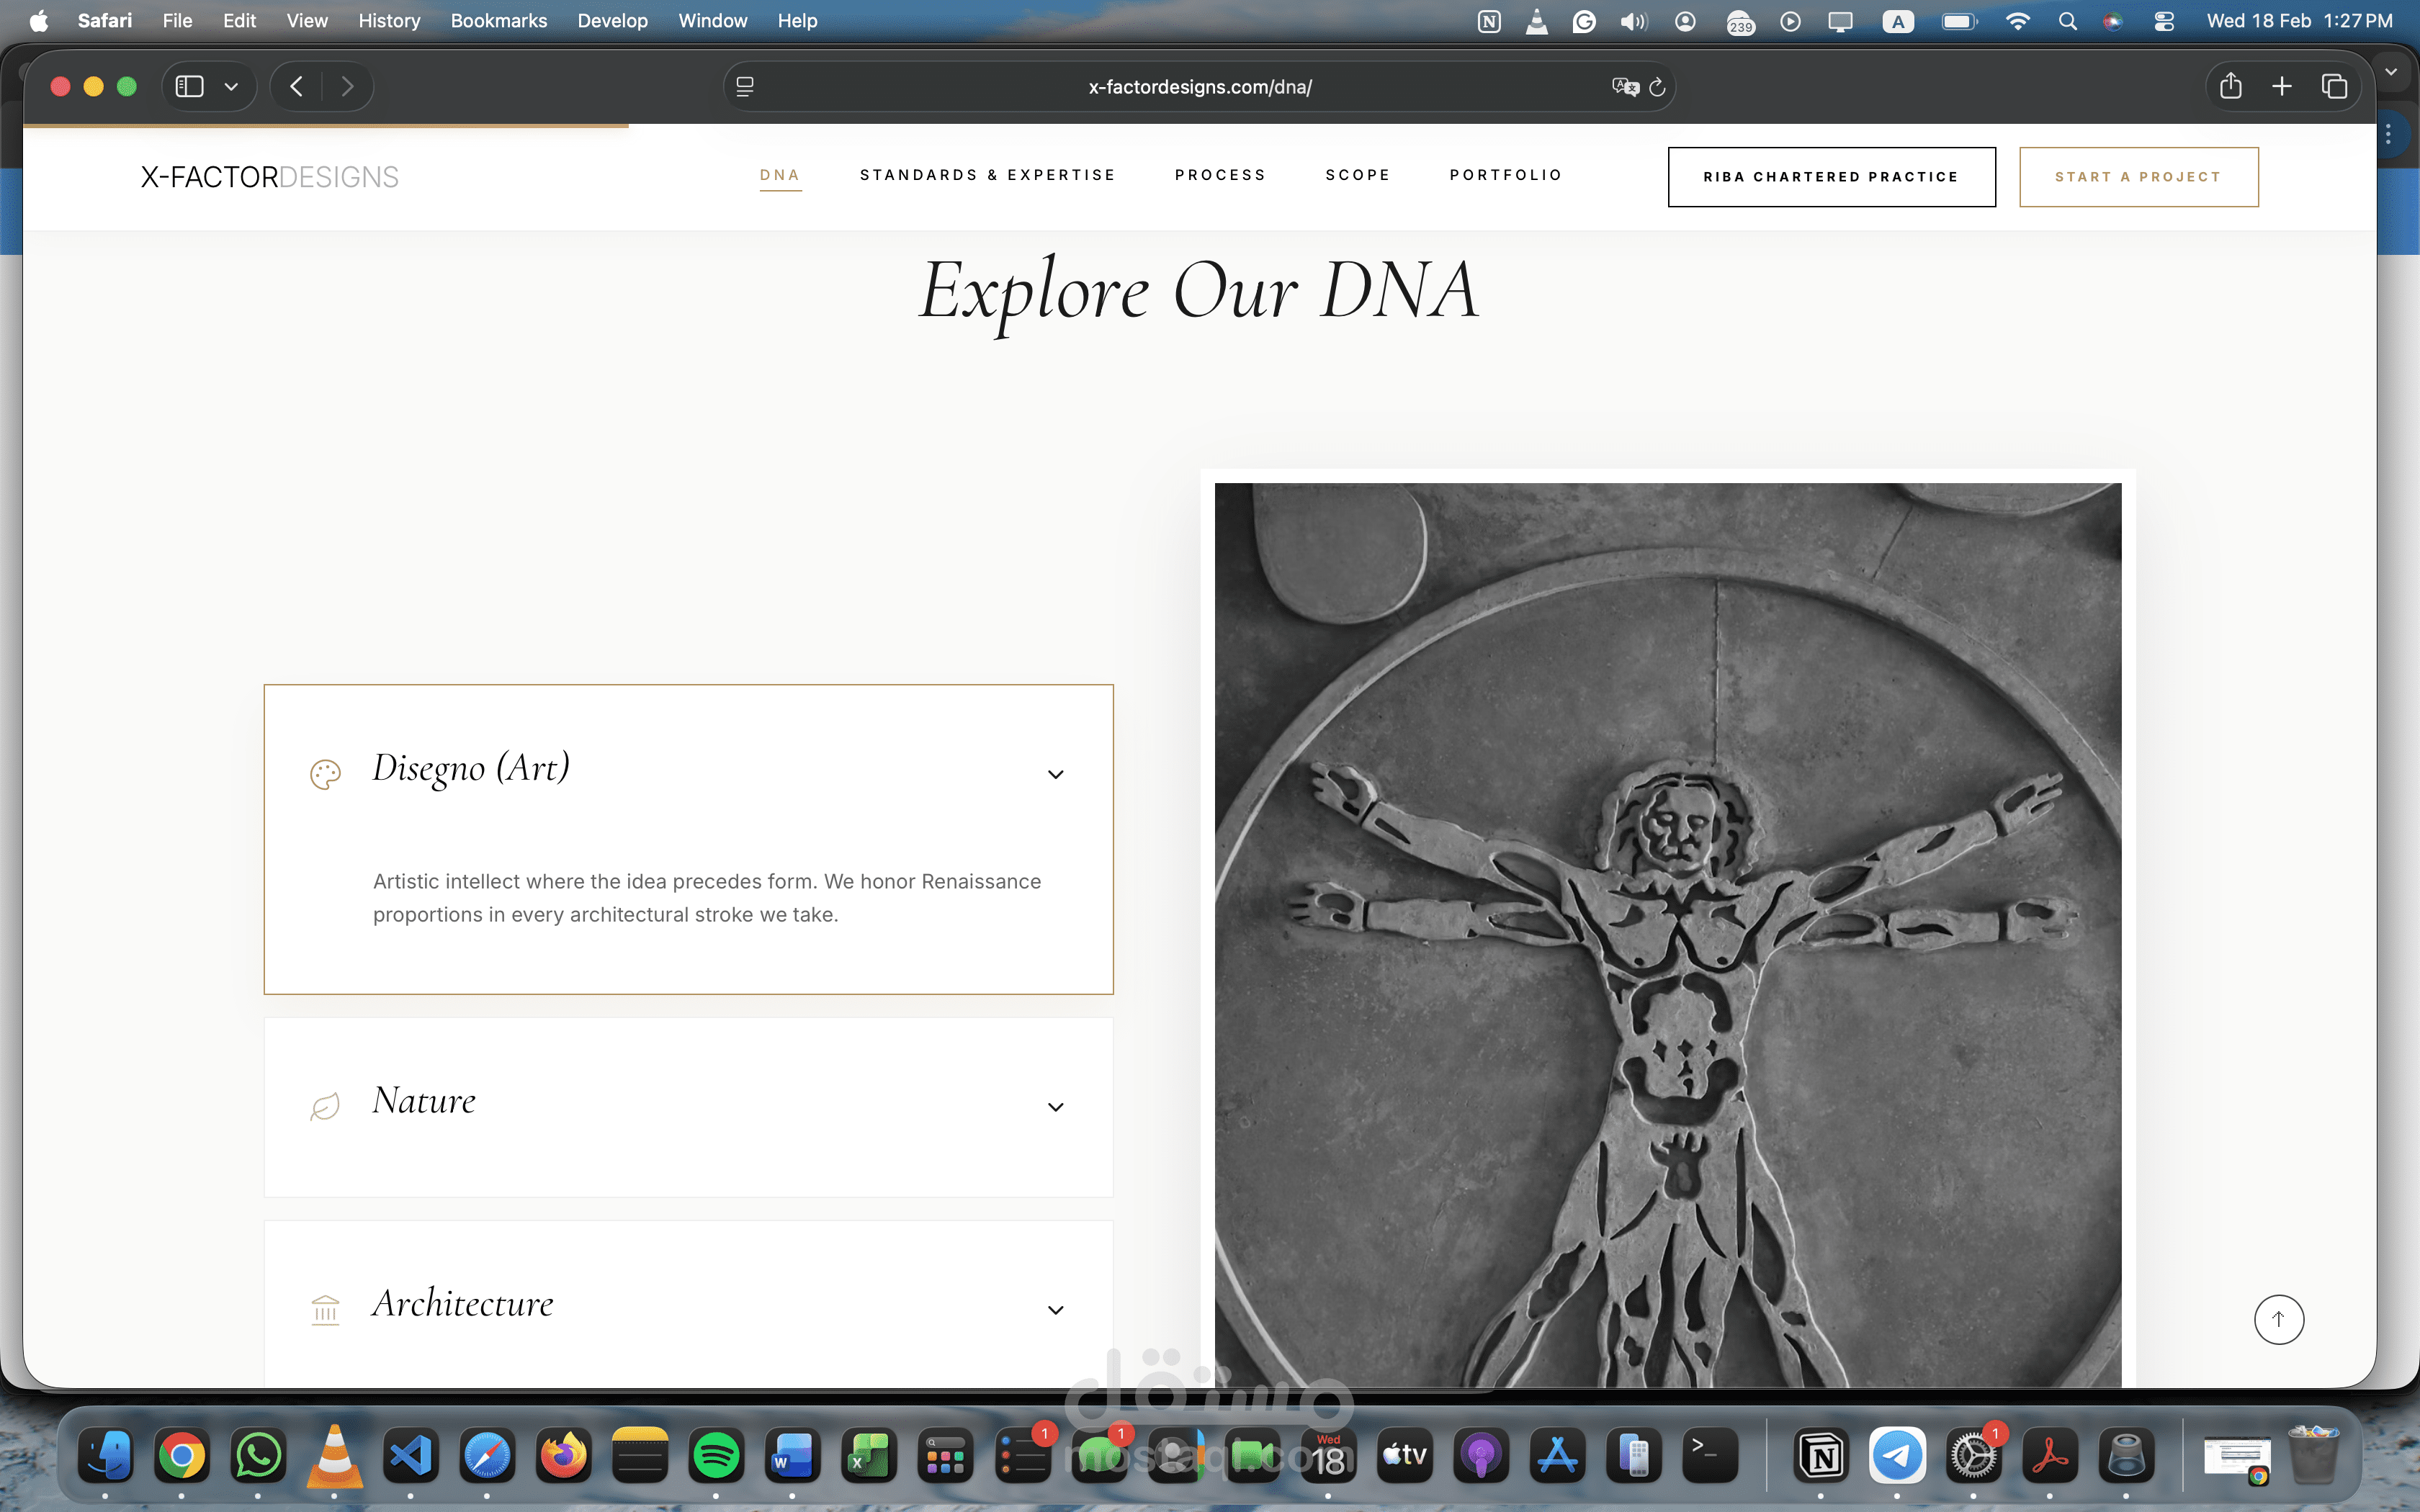Viewport: 2420px width, 1512px height.
Task: Click the Safari sidebar toggle icon
Action: pyautogui.click(x=190, y=87)
